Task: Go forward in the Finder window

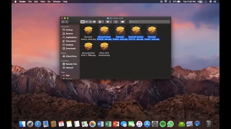Action: point(66,22)
